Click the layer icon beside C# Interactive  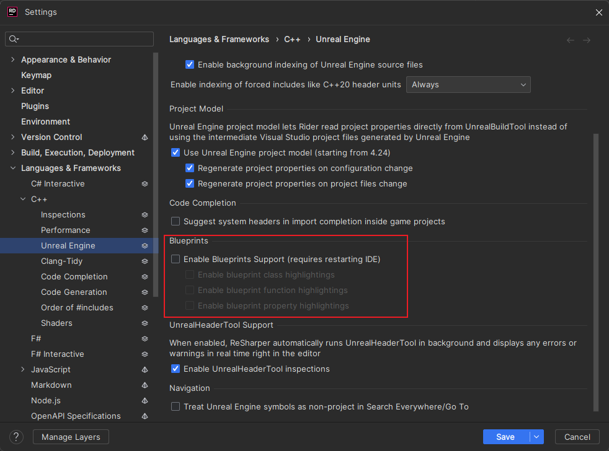tap(145, 184)
